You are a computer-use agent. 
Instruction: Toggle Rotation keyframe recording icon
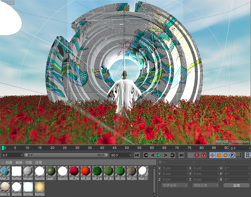pyautogui.click(x=226, y=155)
